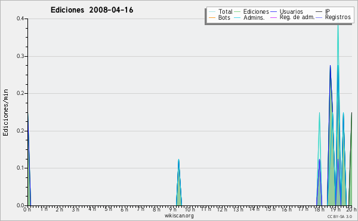Click the '19 h' x-axis label
This screenshot has height=221, width=358.
pos(335,210)
